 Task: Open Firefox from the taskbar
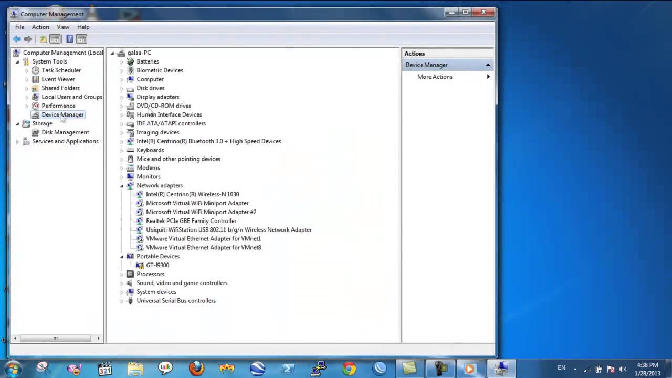coord(196,369)
